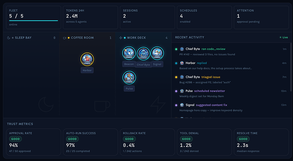Viewport: 293px width, 161px height.
Task: Open the Fleet 5 / 5 online card
Action: (x=33, y=17)
